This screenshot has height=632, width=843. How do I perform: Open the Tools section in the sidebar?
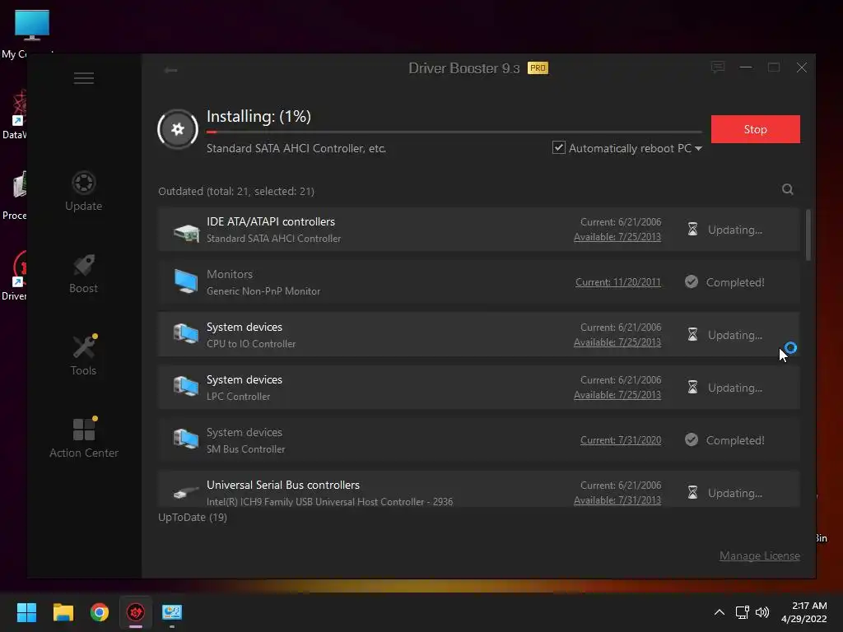(x=83, y=355)
